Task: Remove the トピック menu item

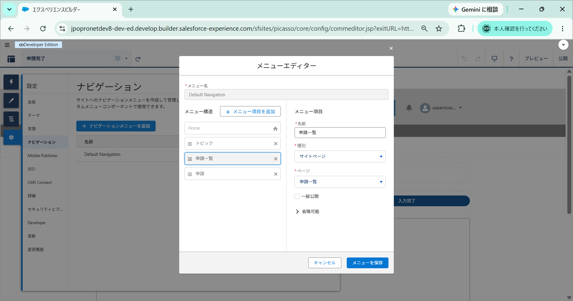Action: (275, 144)
